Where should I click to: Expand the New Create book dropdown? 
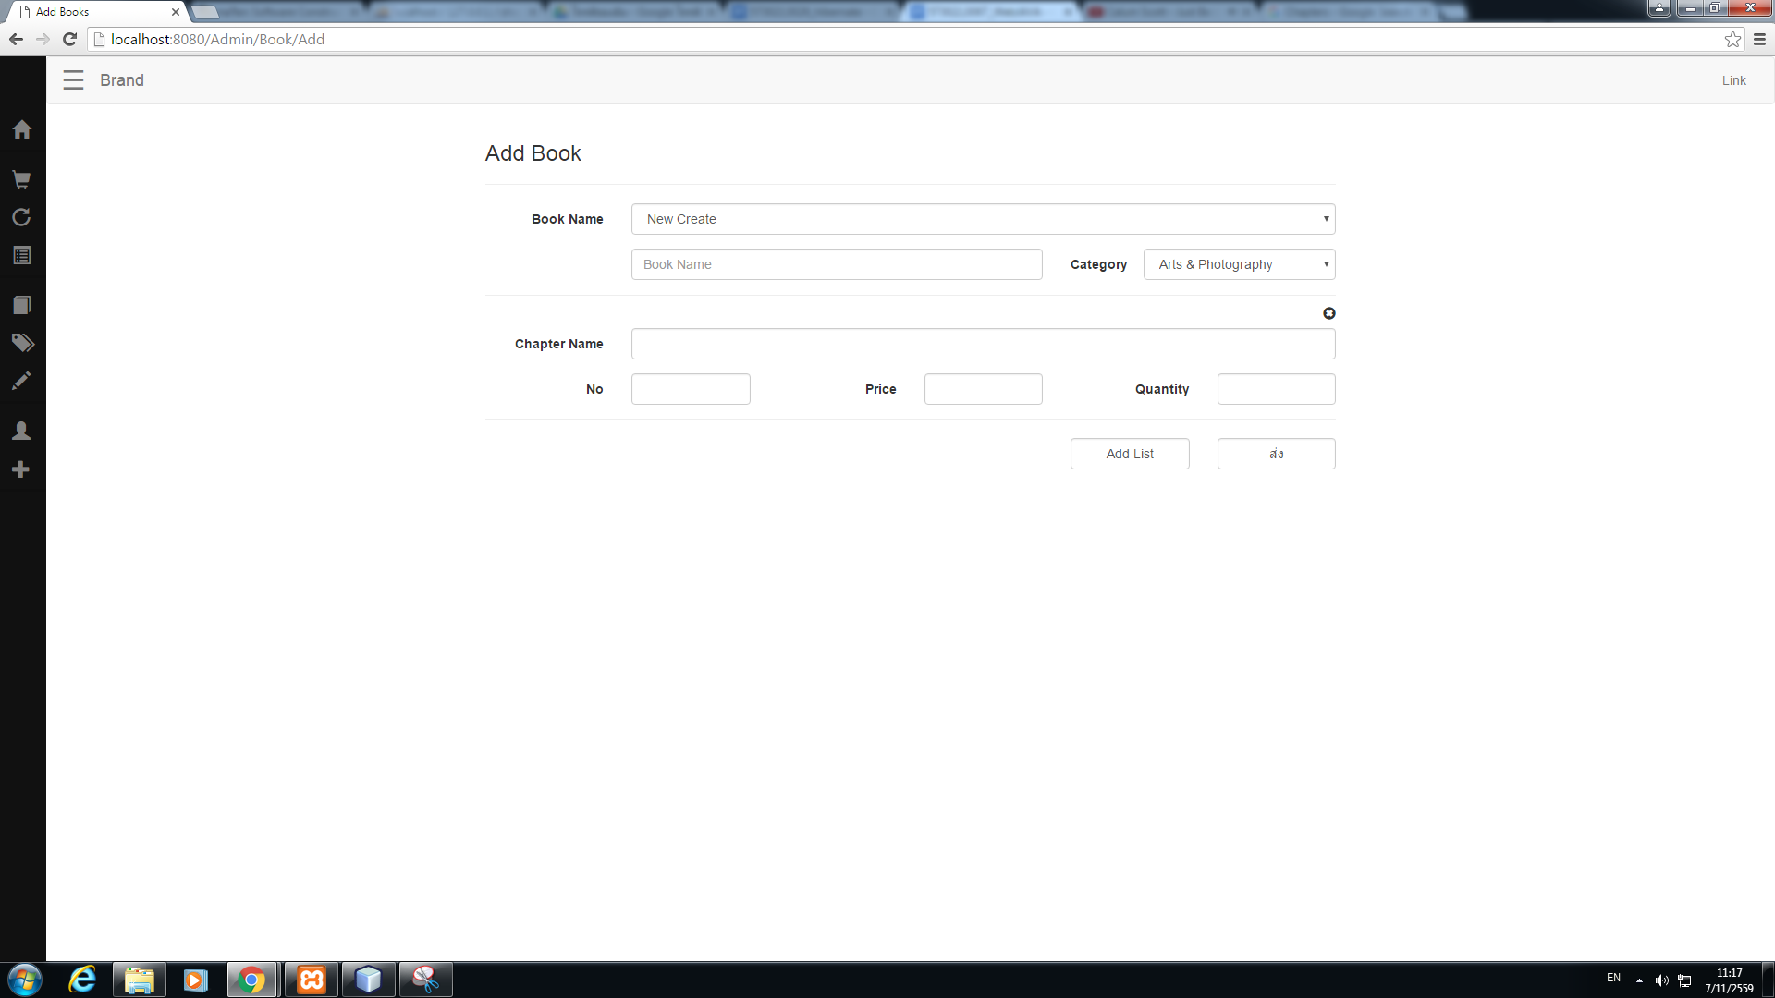[x=983, y=219]
